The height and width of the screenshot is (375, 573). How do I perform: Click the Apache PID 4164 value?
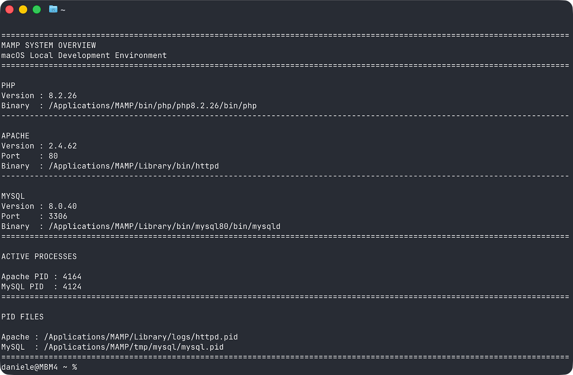tap(72, 277)
